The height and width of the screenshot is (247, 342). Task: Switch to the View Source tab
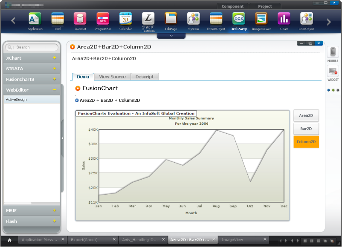[112, 77]
